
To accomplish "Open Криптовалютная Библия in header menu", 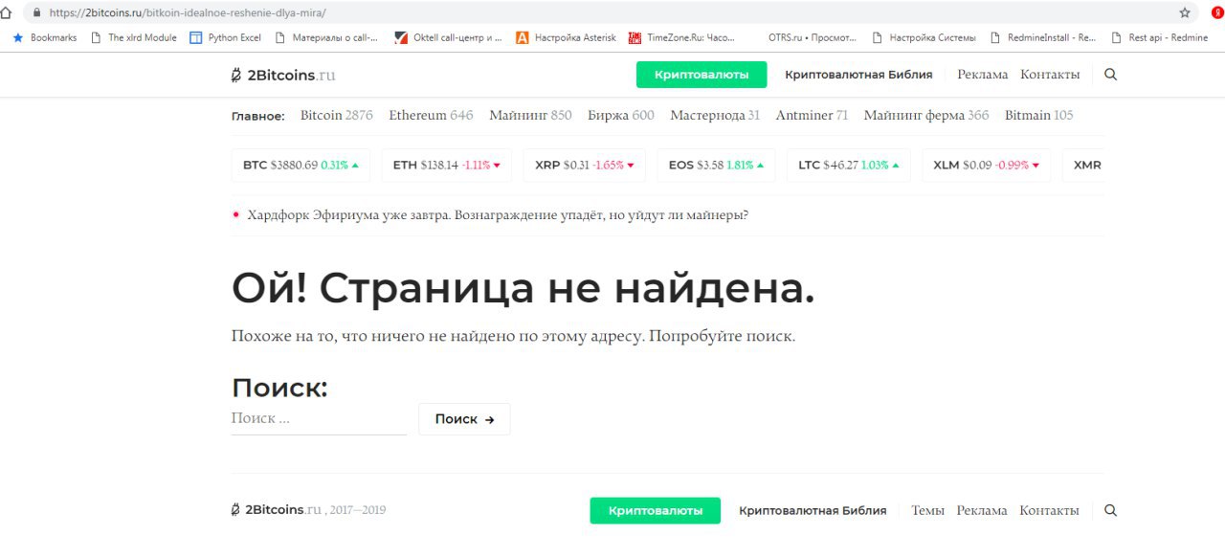I will click(x=858, y=75).
